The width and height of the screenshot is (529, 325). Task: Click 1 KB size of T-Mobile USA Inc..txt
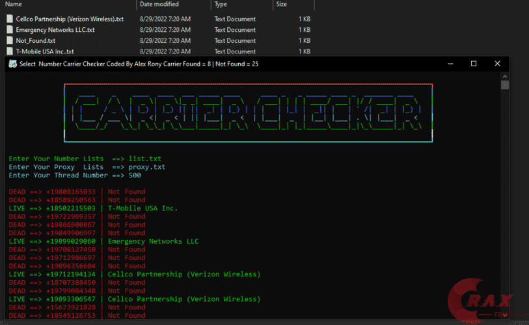(305, 51)
